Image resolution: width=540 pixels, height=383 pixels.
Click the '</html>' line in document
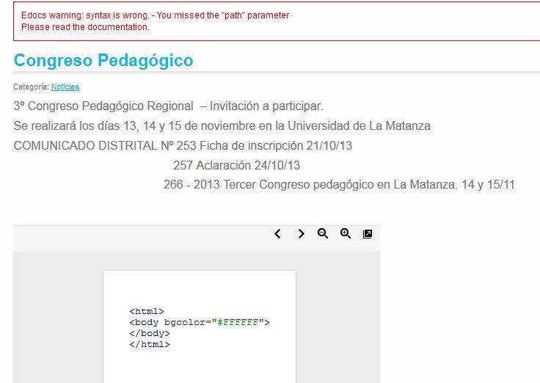pos(150,344)
